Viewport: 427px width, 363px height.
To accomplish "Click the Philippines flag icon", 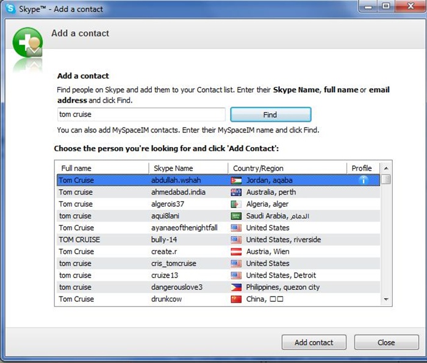I will [236, 287].
